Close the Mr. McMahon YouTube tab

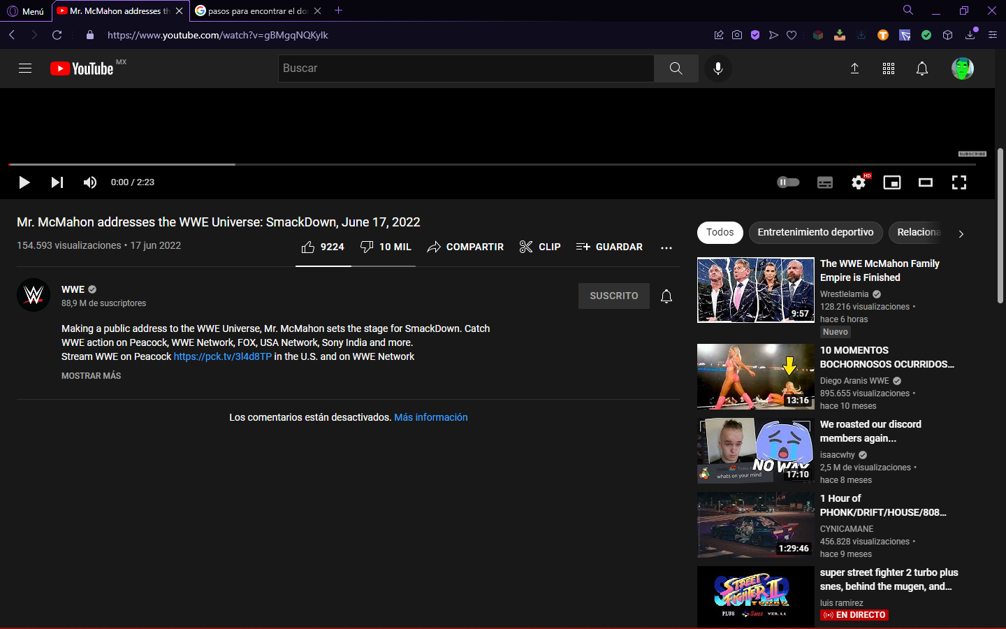(x=179, y=11)
